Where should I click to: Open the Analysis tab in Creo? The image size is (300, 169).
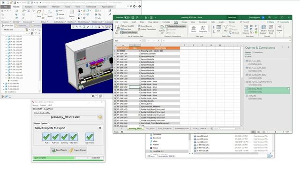click(29, 7)
